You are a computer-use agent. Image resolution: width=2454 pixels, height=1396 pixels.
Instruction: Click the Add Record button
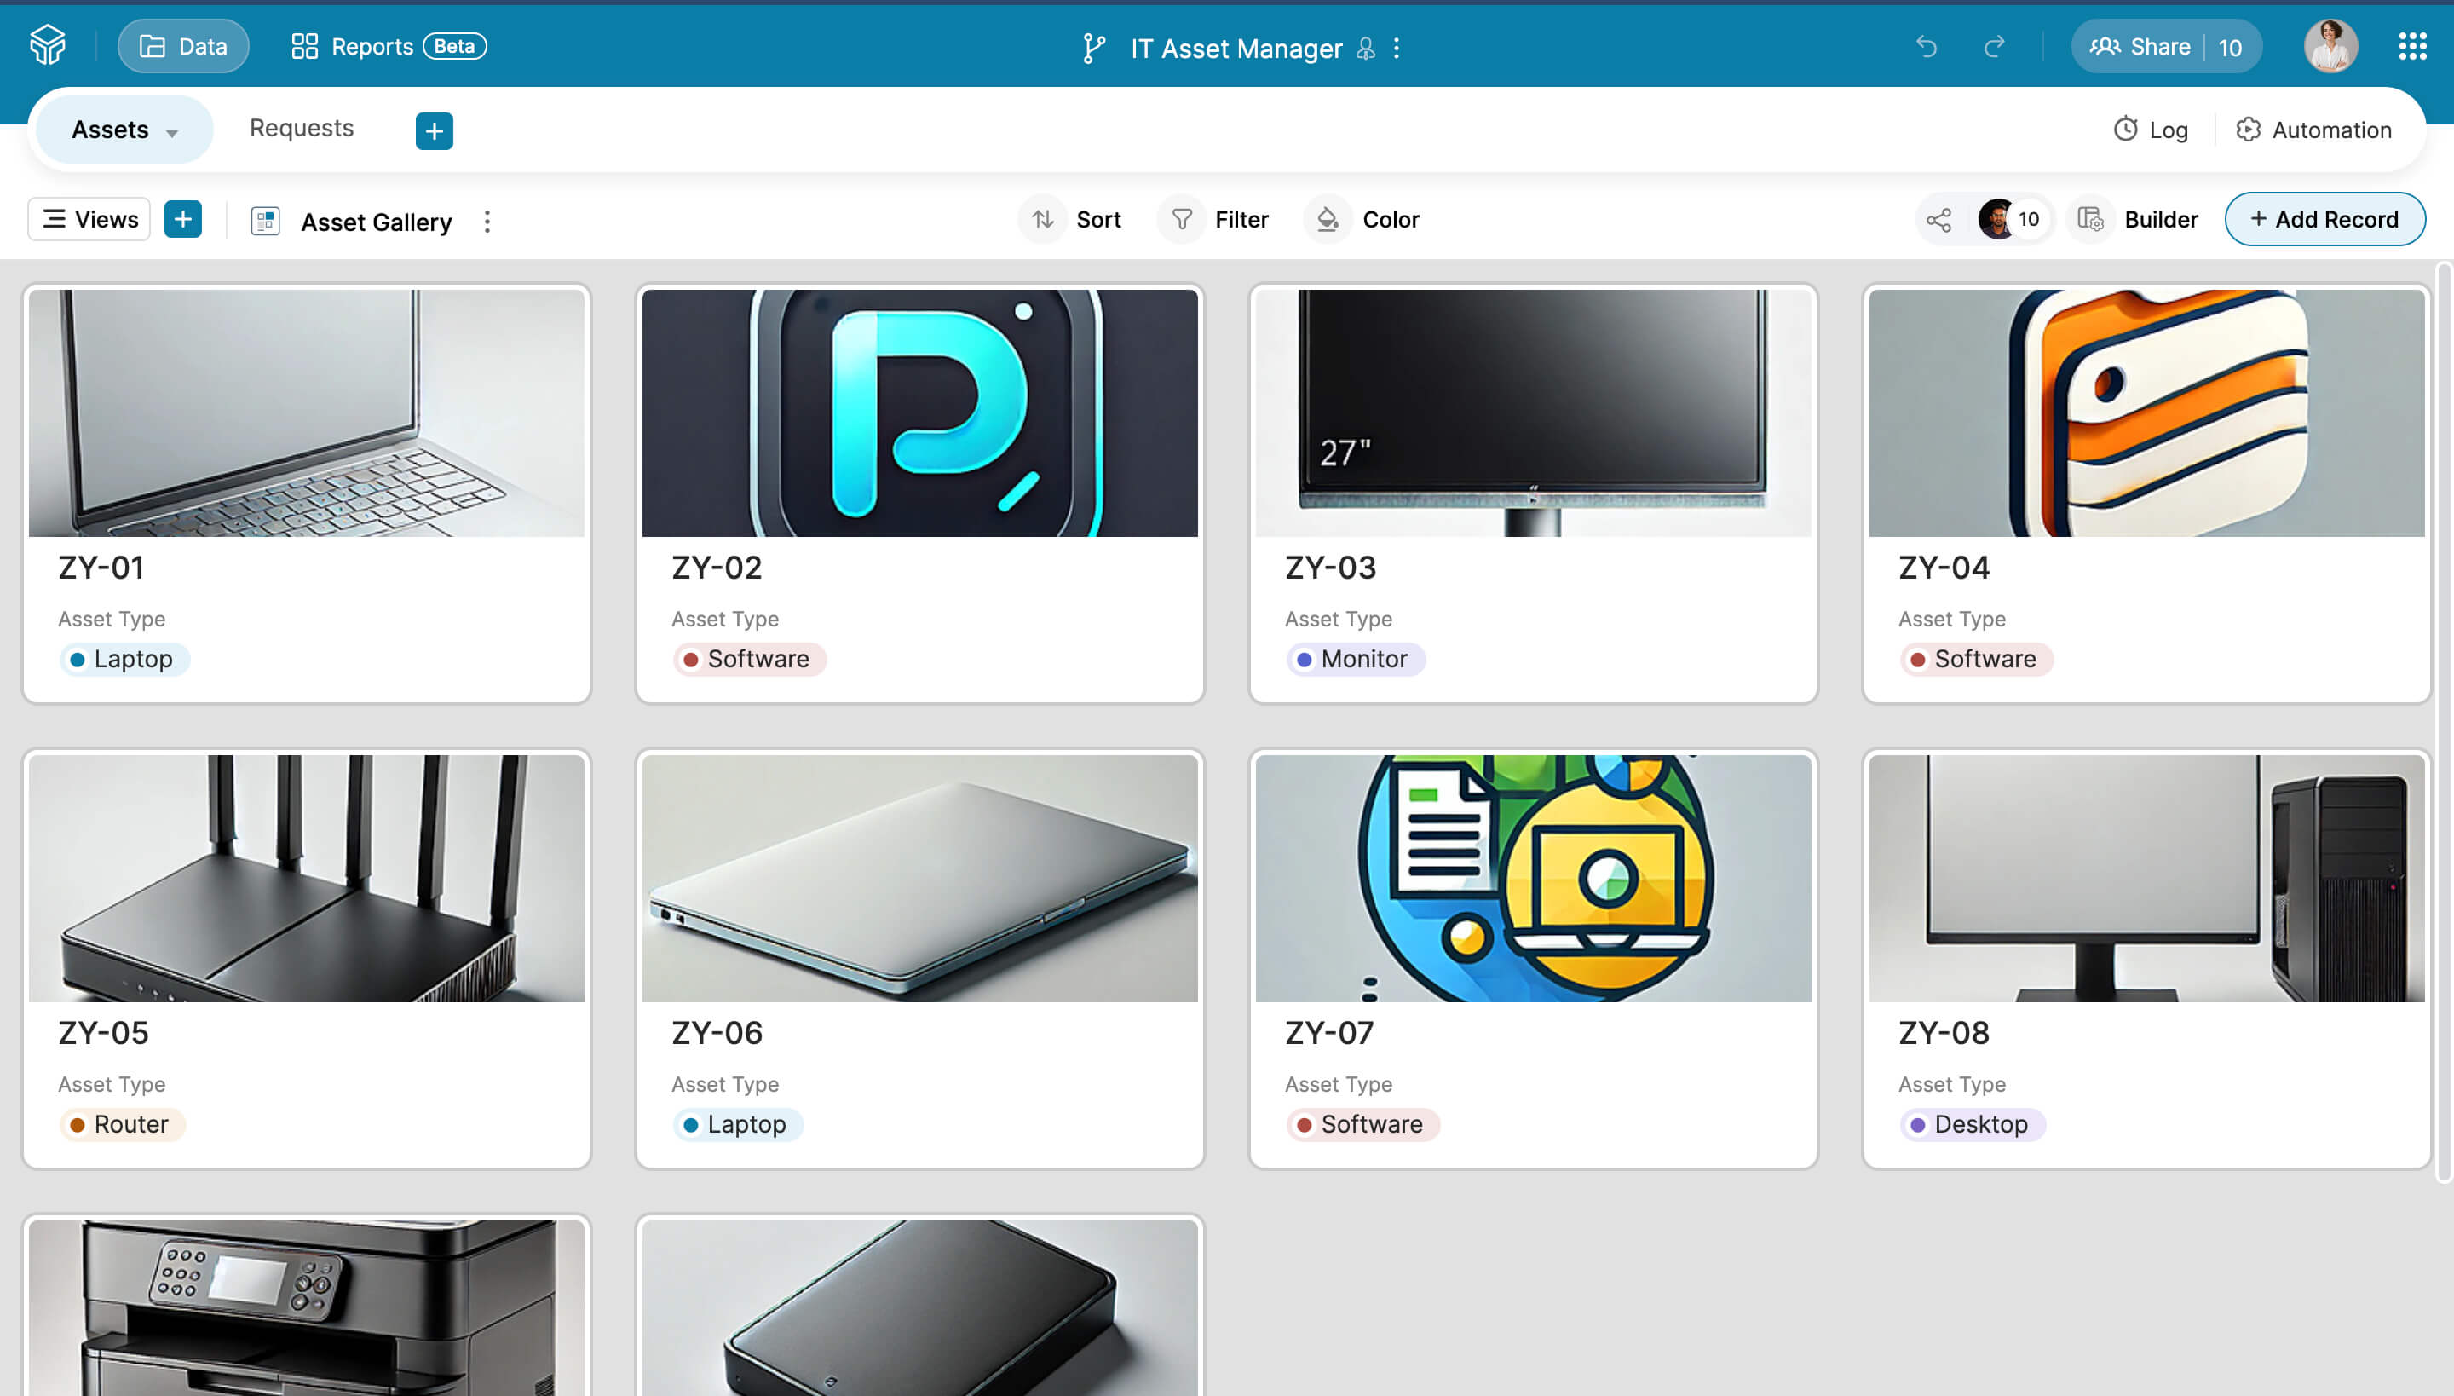coord(2324,220)
